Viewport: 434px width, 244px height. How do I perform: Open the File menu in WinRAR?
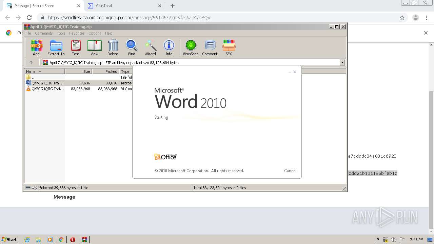28,33
